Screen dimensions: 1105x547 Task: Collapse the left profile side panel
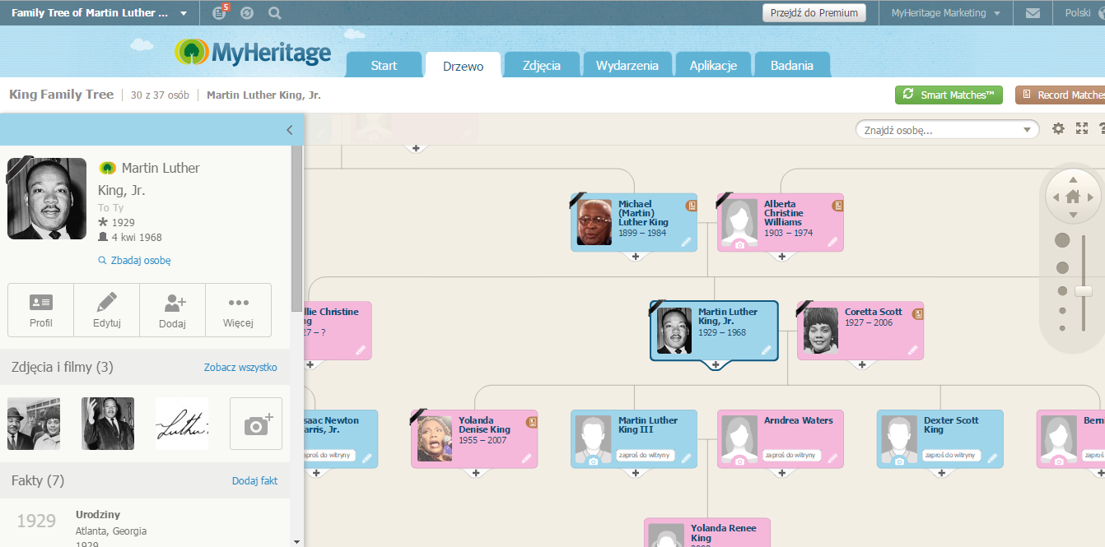[x=289, y=130]
